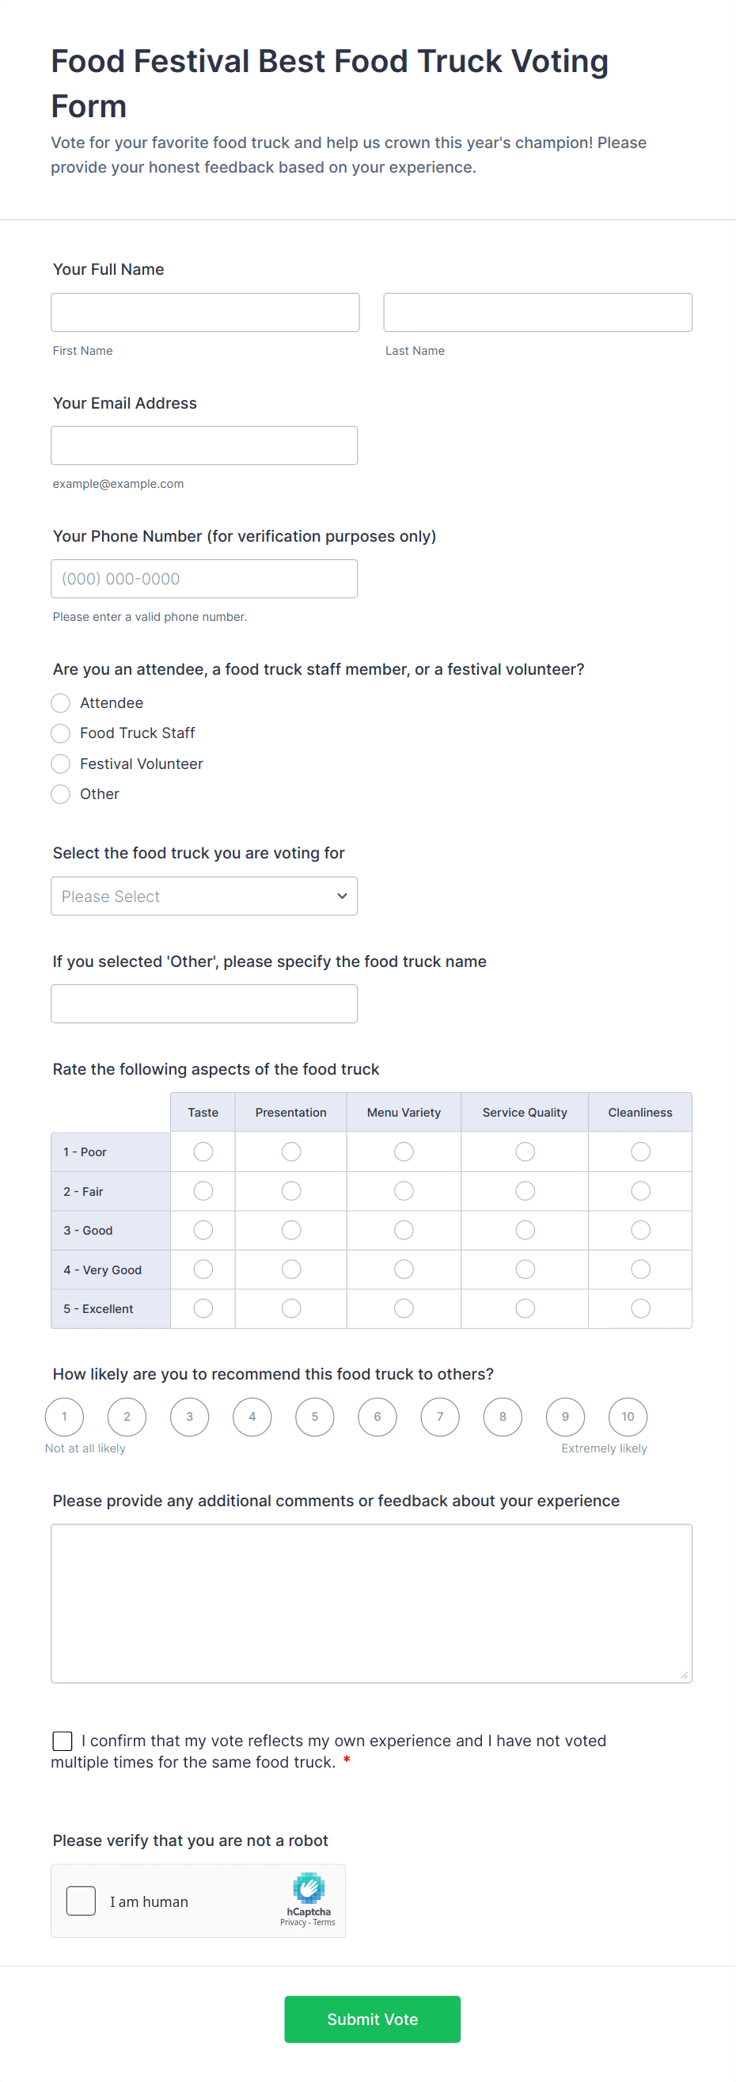Open the hCaptcha Privacy link
736x2082 pixels.
[293, 1922]
